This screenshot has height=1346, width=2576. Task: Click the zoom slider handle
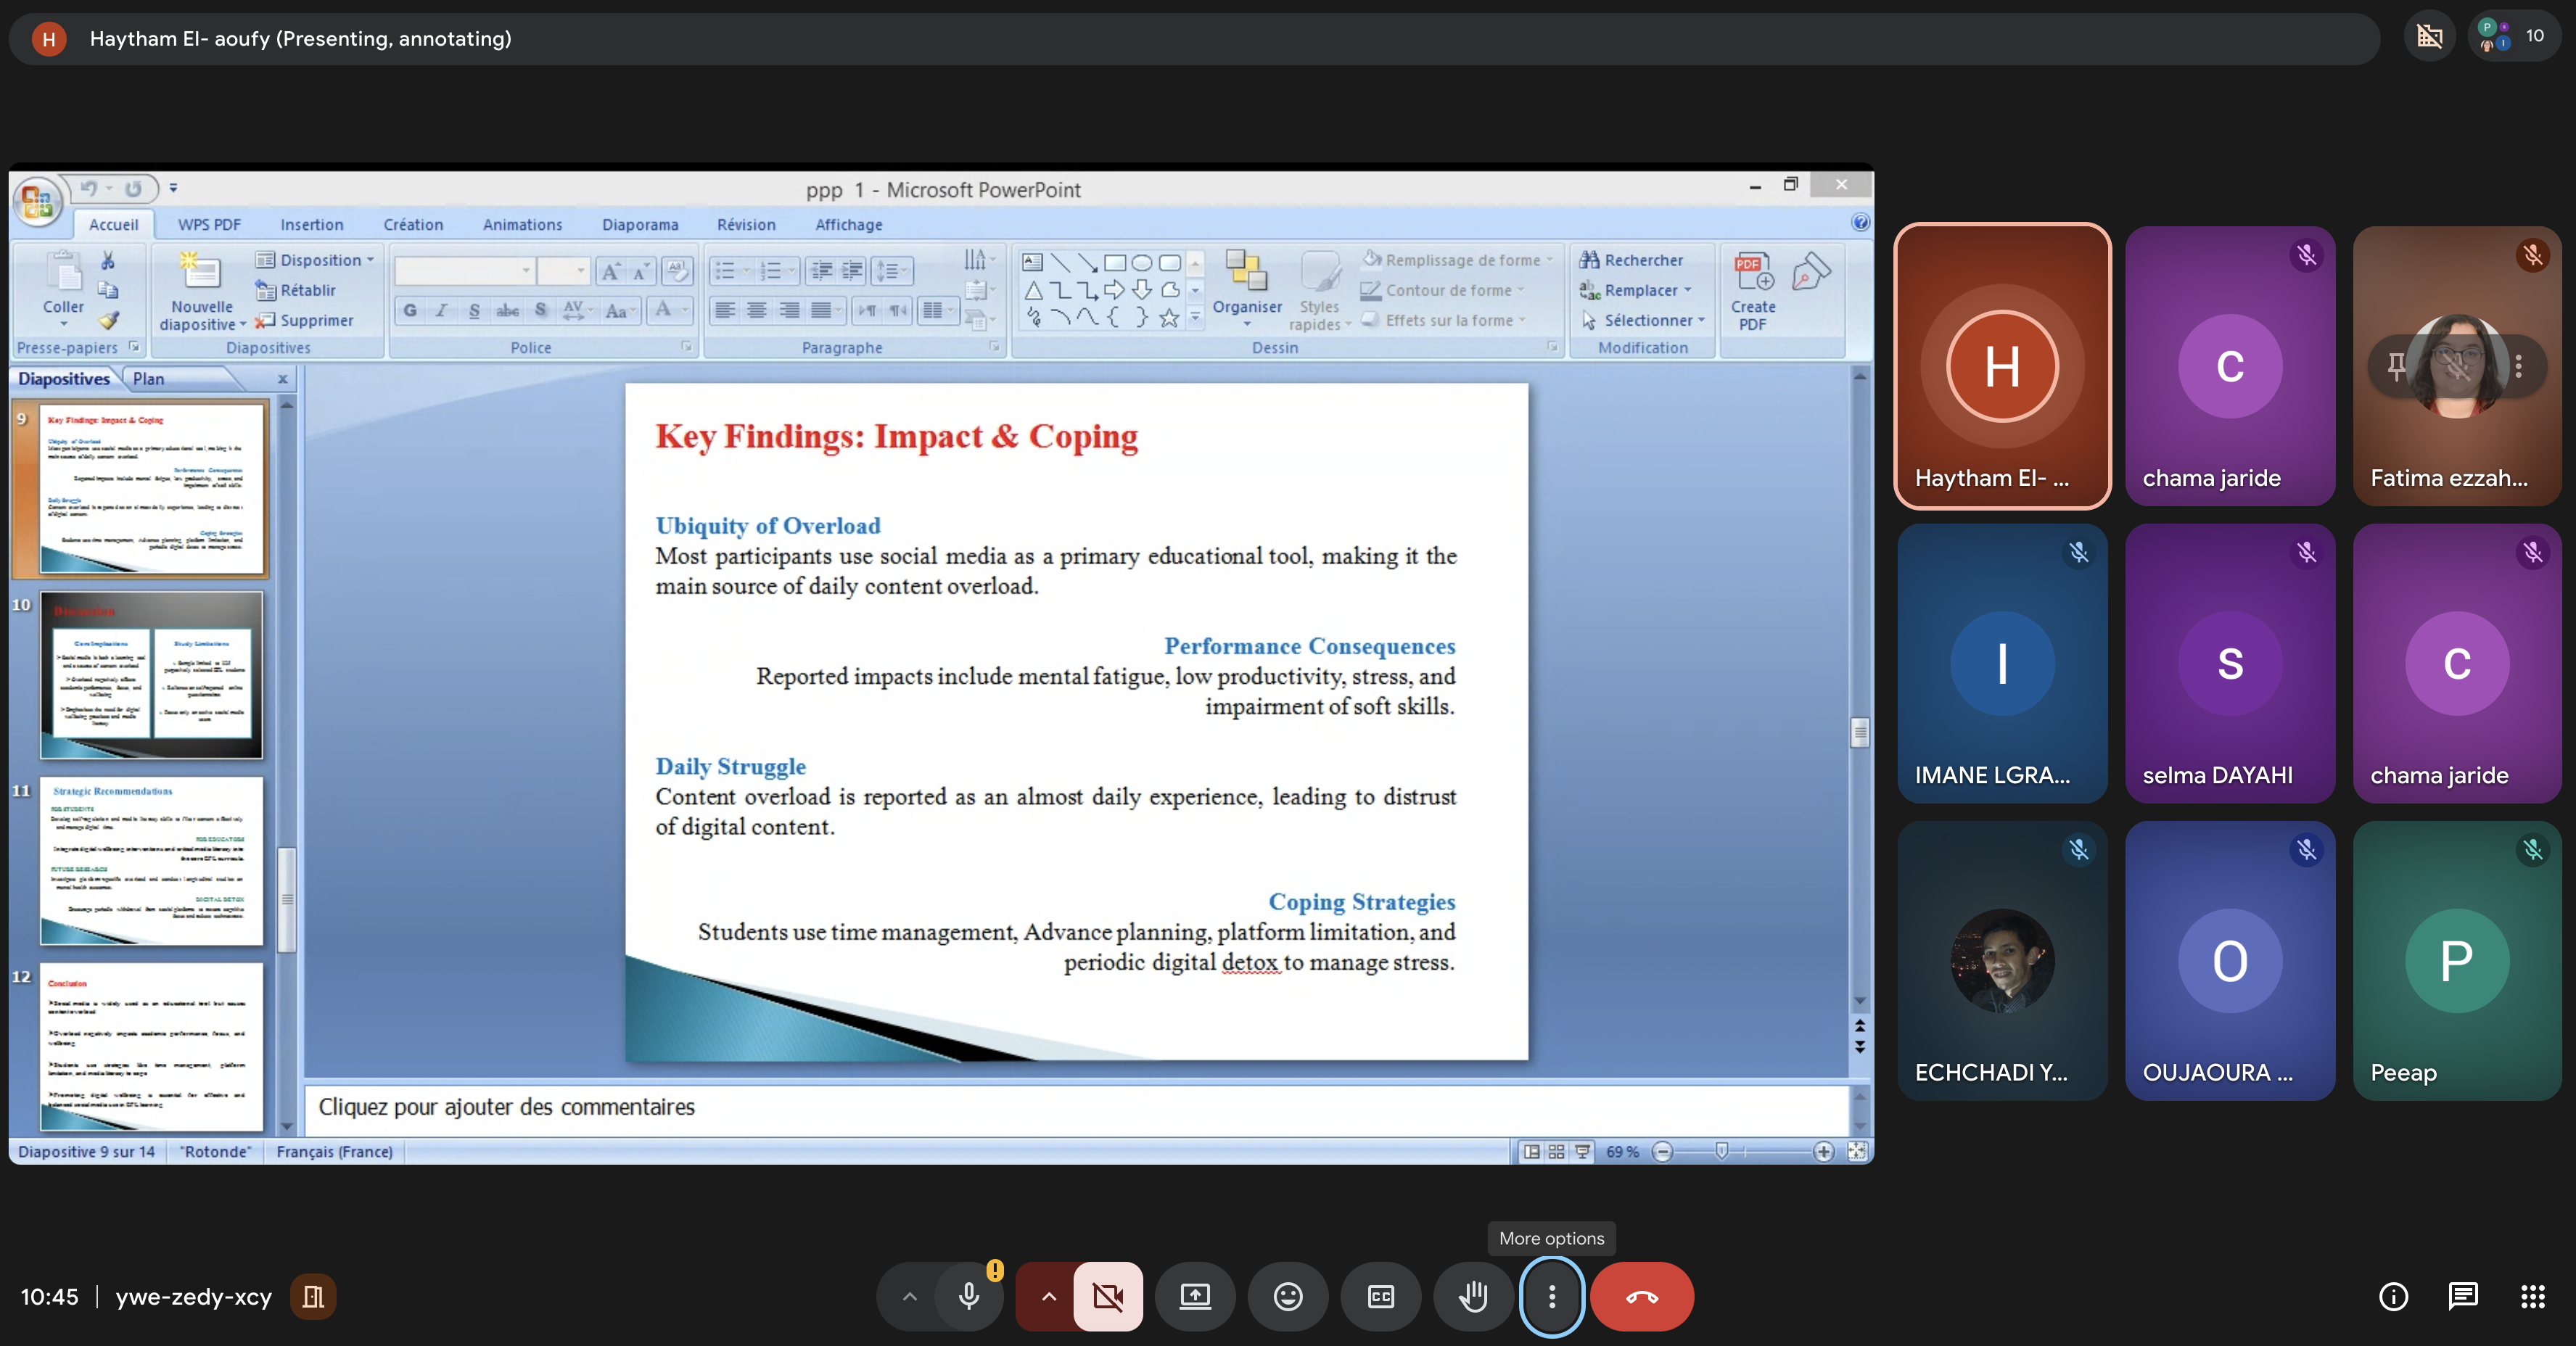tap(1721, 1152)
